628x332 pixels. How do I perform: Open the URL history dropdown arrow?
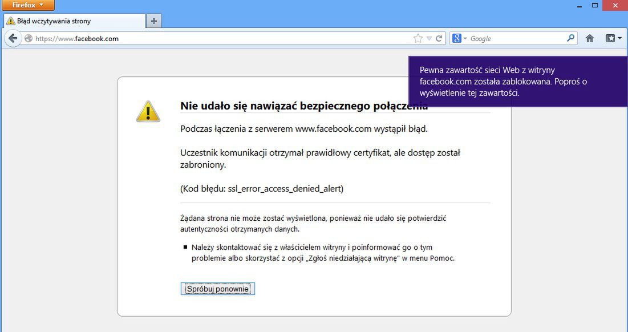429,38
